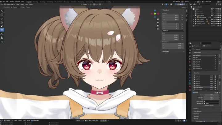Expand the UV Maps panel
This screenshot has width=222, height=125.
pyautogui.click(x=196, y=109)
